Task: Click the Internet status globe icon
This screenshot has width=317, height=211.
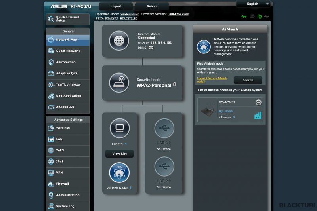Action: (119, 41)
